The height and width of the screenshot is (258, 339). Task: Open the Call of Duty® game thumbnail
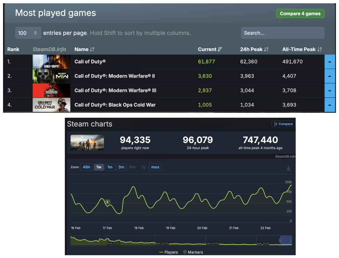coord(51,61)
